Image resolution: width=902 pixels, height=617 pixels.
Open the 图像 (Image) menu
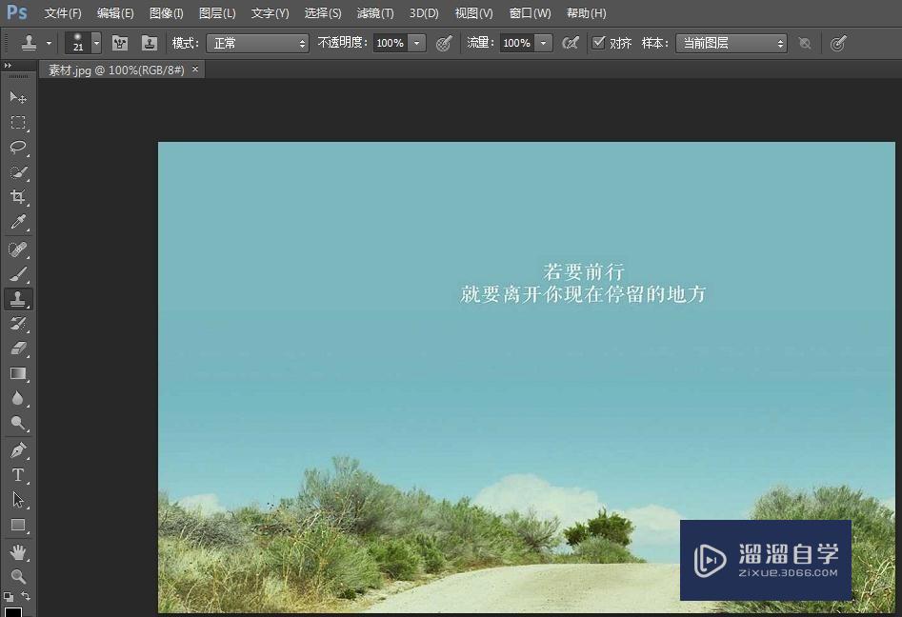pos(165,12)
